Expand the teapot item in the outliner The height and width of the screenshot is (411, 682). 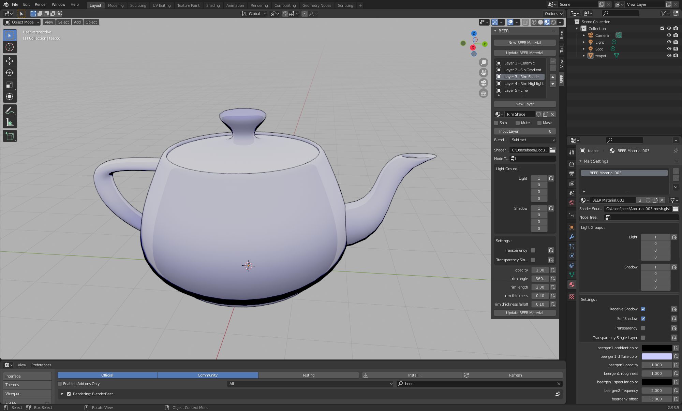pos(583,56)
